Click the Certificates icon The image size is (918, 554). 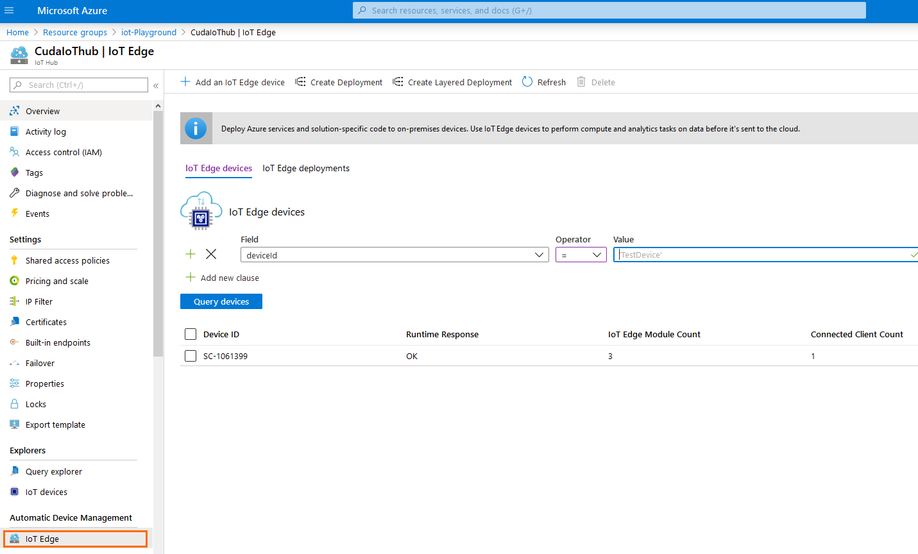click(14, 322)
